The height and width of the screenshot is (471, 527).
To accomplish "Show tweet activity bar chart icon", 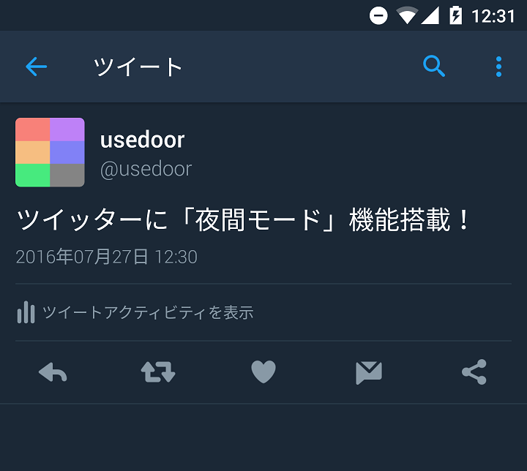I will click(26, 312).
